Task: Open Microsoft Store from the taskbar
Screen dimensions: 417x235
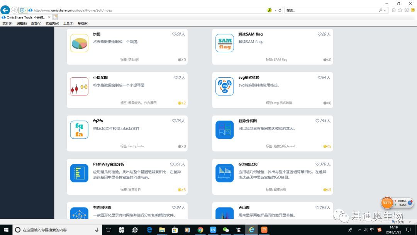Action: (x=175, y=230)
